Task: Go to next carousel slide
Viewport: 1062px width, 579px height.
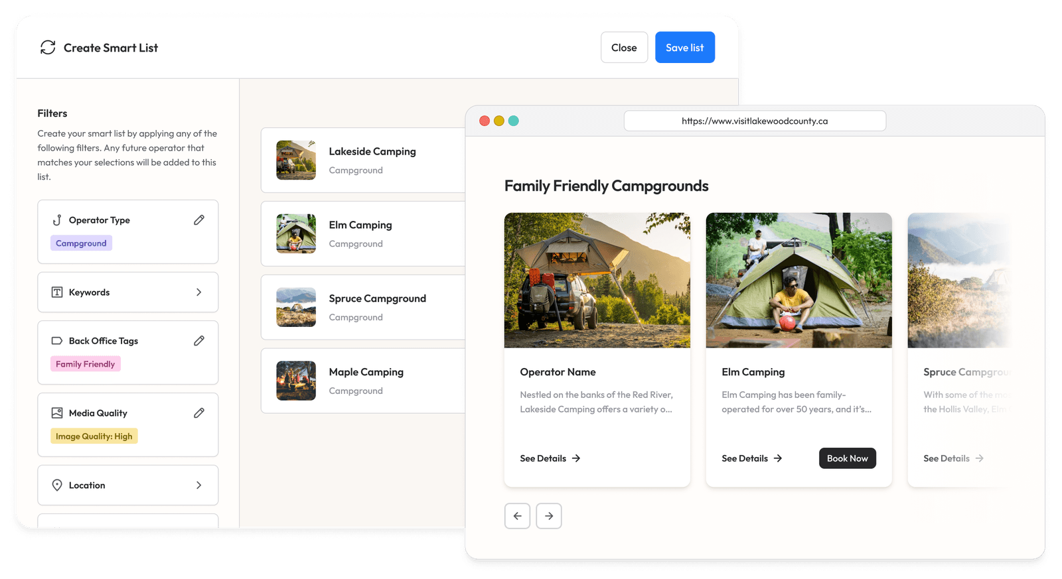Action: tap(549, 516)
